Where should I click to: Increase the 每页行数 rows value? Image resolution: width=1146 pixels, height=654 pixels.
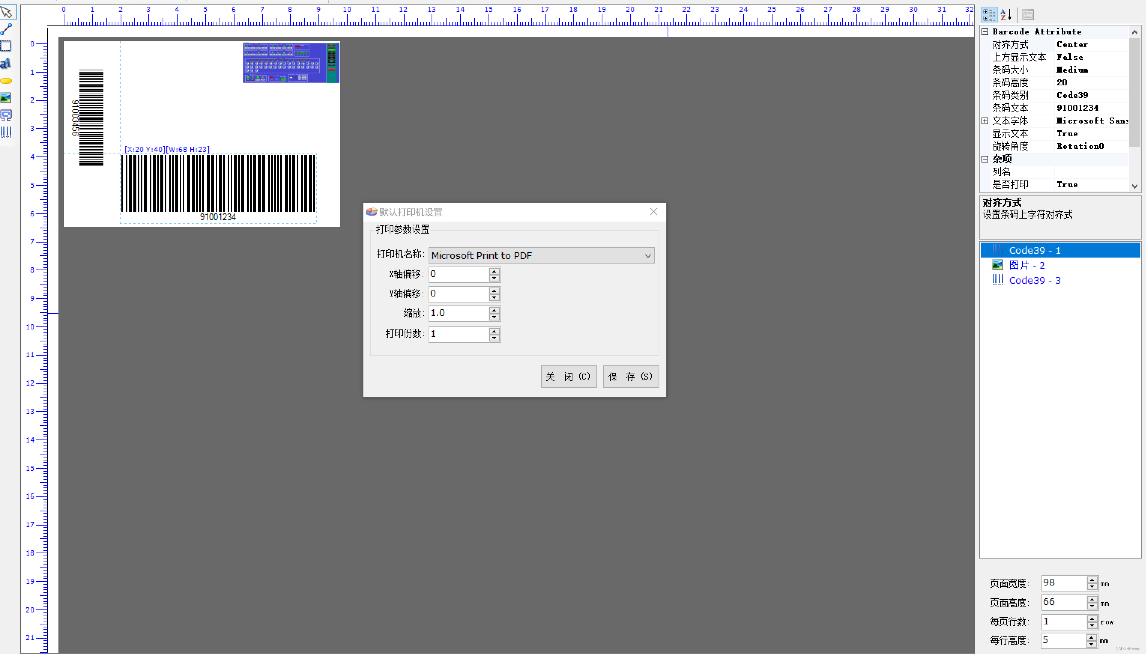click(1092, 618)
